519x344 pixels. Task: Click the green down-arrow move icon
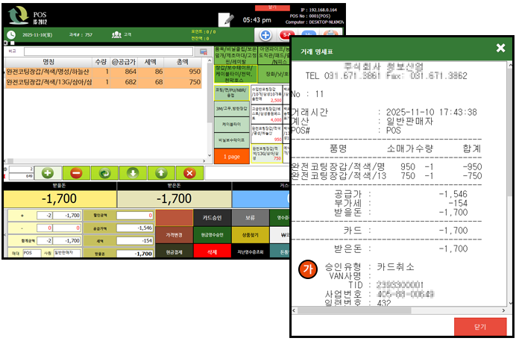coord(133,173)
